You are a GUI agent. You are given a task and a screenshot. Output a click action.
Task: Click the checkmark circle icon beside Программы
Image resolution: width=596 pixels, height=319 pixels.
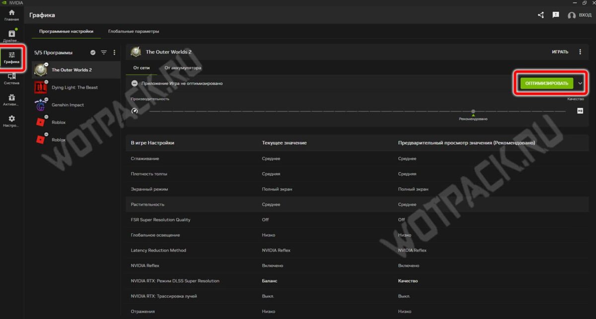tap(93, 53)
